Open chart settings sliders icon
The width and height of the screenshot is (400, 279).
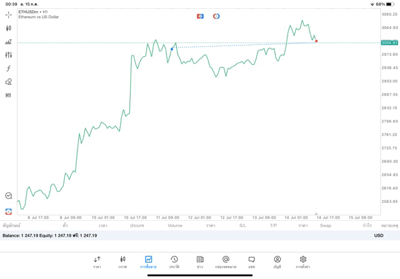pyautogui.click(x=9, y=55)
